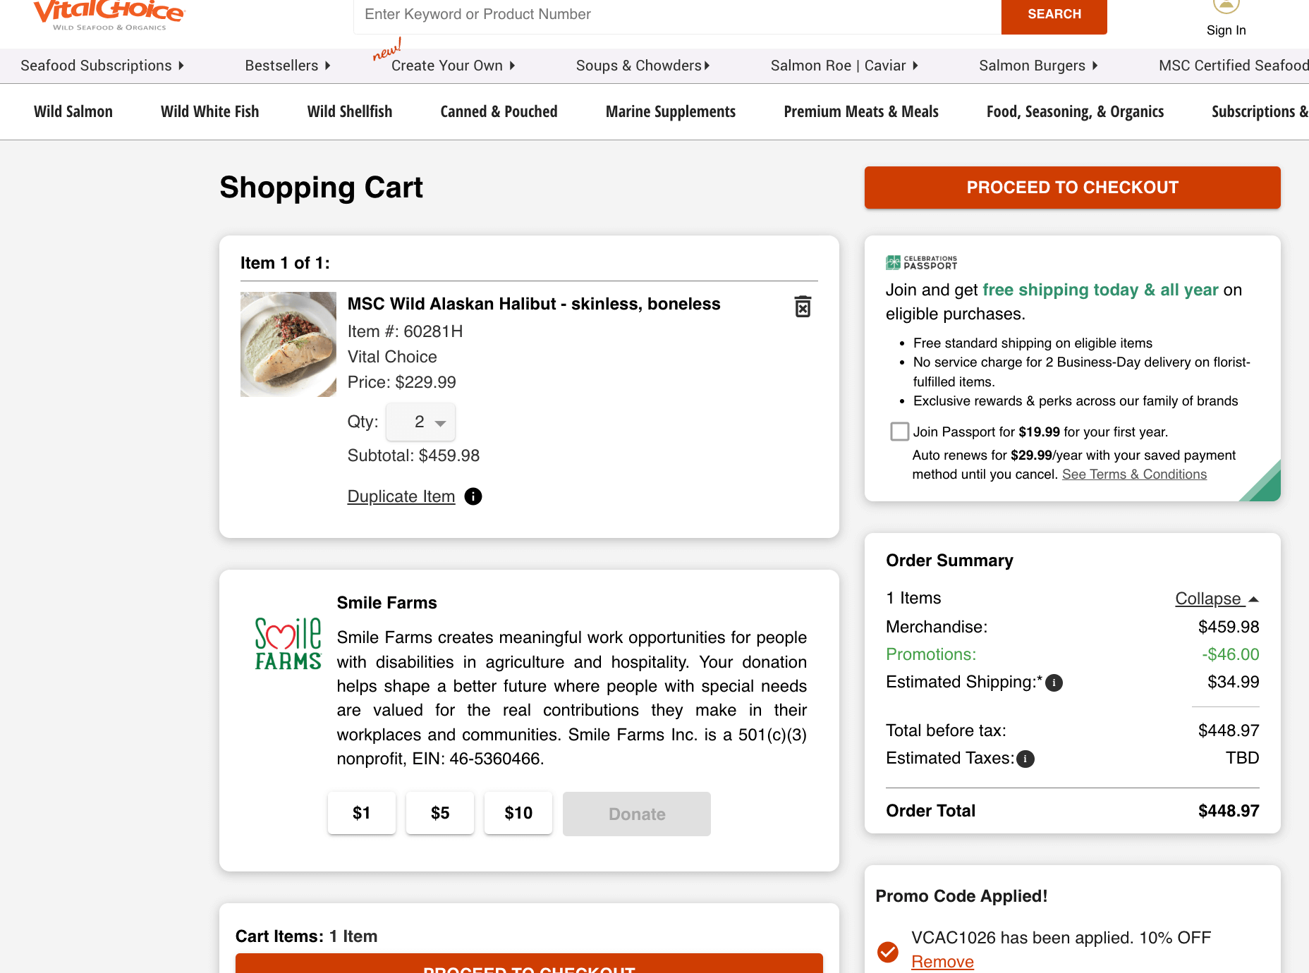Screen dimensions: 1309x973
Task: Click the Smile Farms logo
Action: 288,643
